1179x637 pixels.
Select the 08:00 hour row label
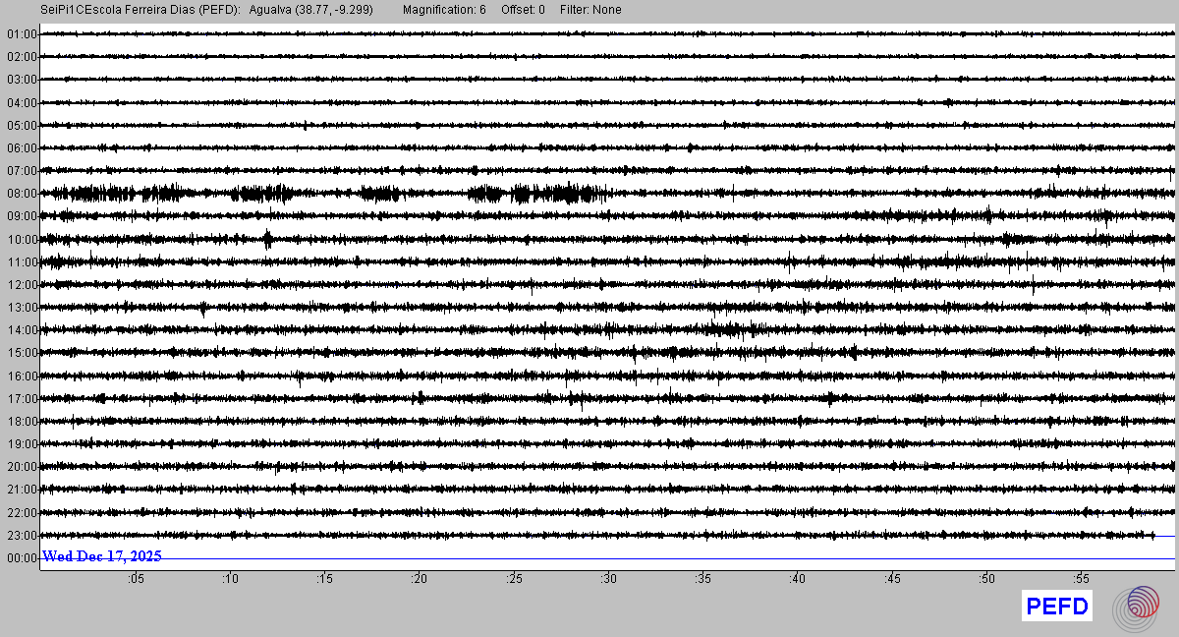tap(21, 194)
